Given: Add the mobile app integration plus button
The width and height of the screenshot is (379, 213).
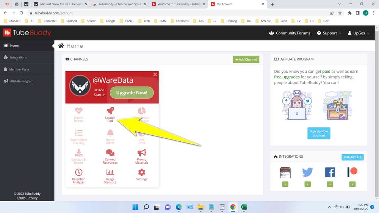Looking at the screenshot, I should [285, 184].
